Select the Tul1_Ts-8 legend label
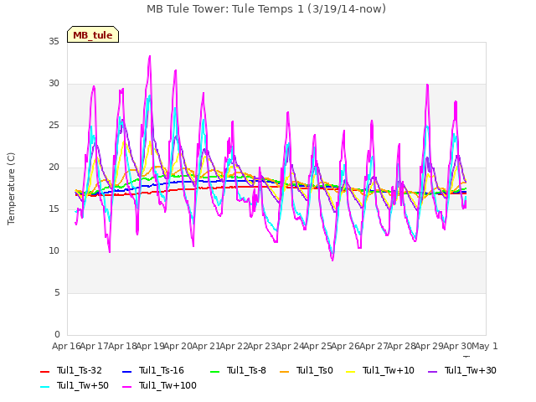This screenshot has width=536, height=402. coord(246,370)
